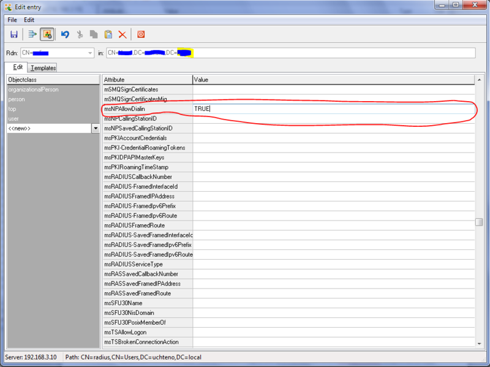Open the Rdn dropdown list

(89, 53)
